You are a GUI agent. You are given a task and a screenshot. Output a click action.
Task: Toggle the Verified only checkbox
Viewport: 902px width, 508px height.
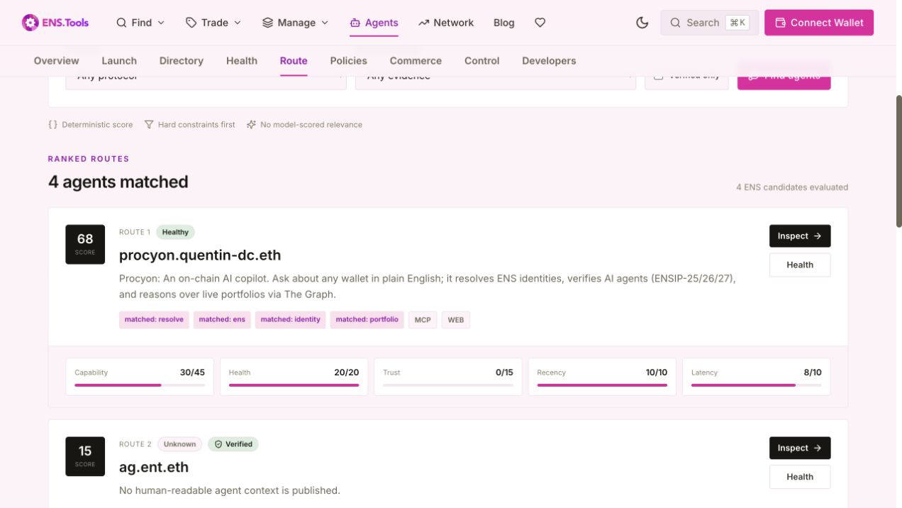tap(658, 76)
